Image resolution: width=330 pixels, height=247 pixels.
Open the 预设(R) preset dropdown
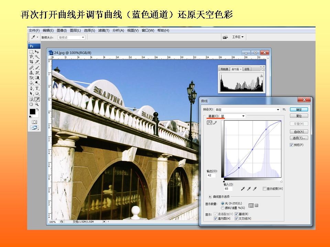(x=248, y=110)
